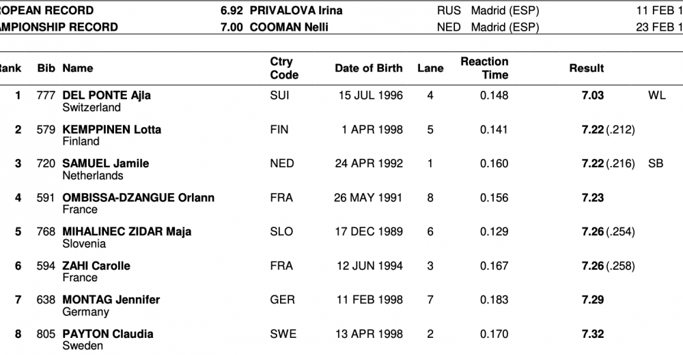Screen dimensions: 683x355
Task: Click on SAMUEL Jamile in the results
Action: click(105, 164)
